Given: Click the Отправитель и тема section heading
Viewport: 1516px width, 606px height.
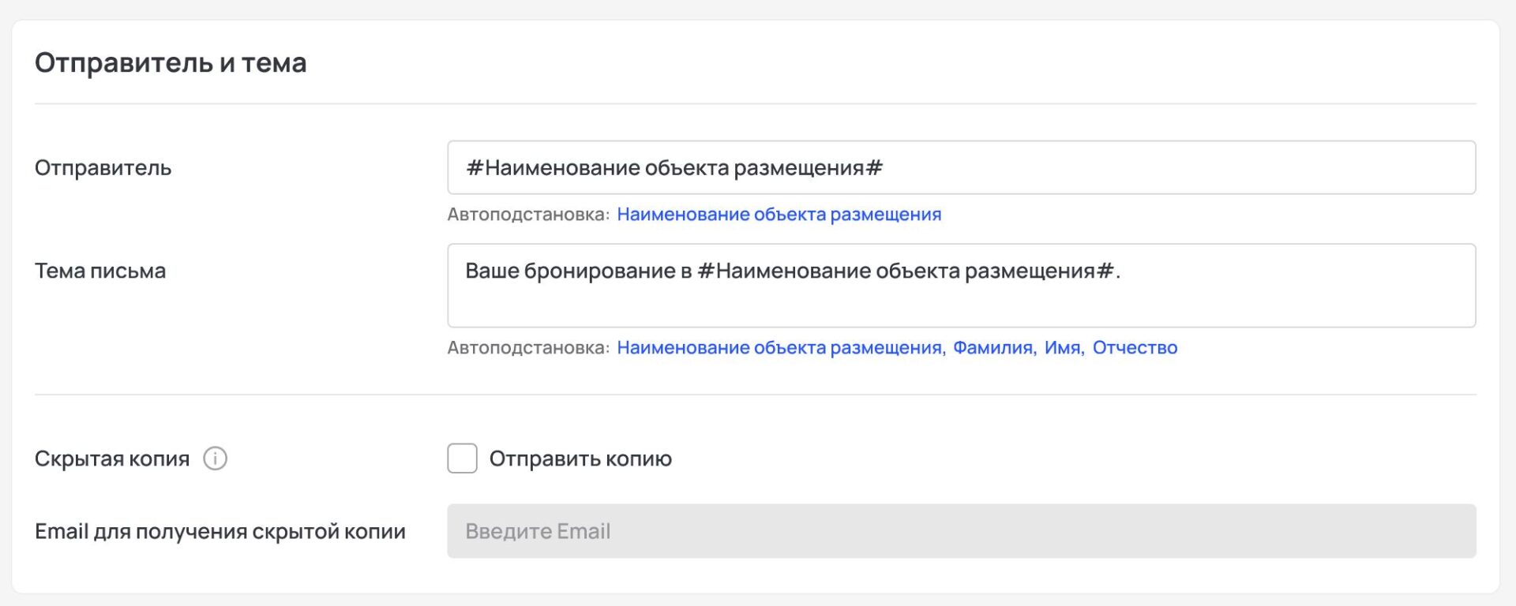Looking at the screenshot, I should [x=171, y=62].
